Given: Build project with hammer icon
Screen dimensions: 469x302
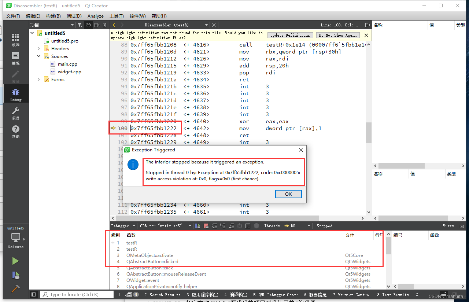Looking at the screenshot, I should [15, 288].
